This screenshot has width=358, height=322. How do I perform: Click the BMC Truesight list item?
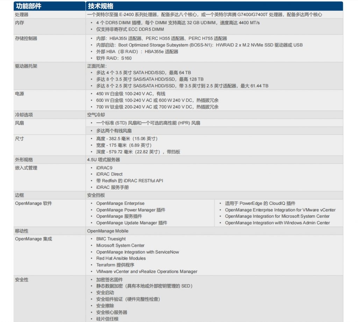[x=111, y=239]
